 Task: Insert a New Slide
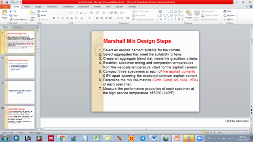coord(32,16)
